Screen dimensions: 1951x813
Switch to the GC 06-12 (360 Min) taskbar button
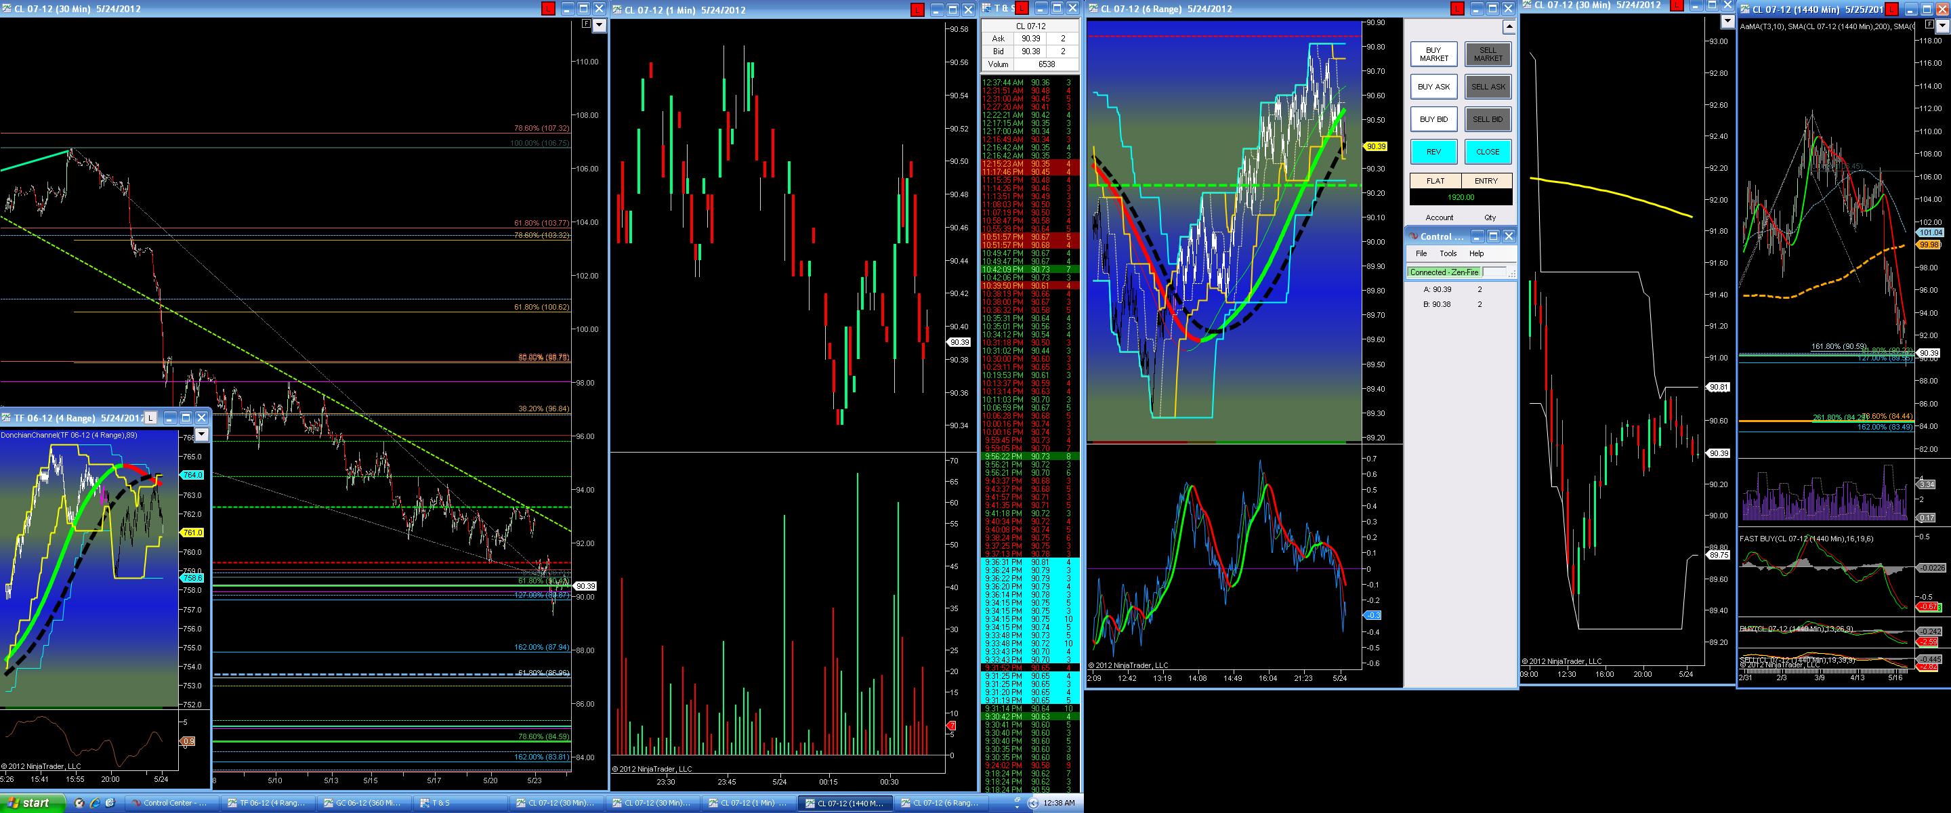click(364, 803)
